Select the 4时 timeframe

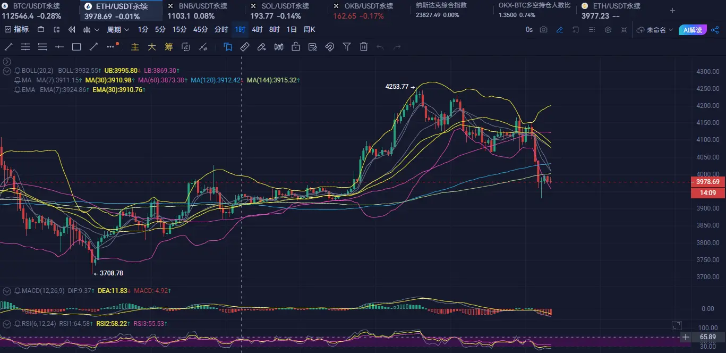pyautogui.click(x=257, y=30)
